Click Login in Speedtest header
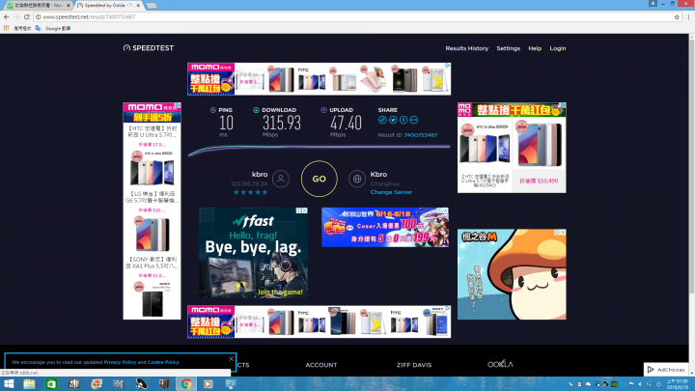The image size is (695, 391). pos(558,48)
